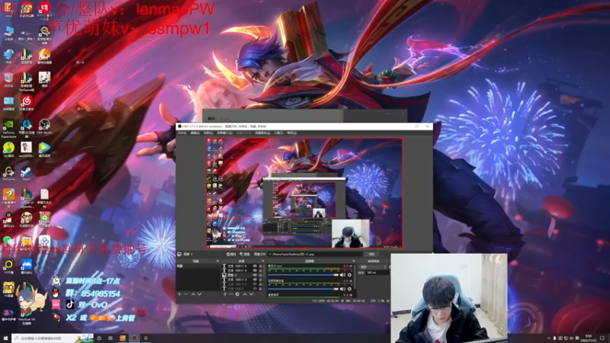Image resolution: width=610 pixels, height=343 pixels.
Task: Open 视图(V) menu in OBS
Action: pyautogui.click(x=208, y=133)
